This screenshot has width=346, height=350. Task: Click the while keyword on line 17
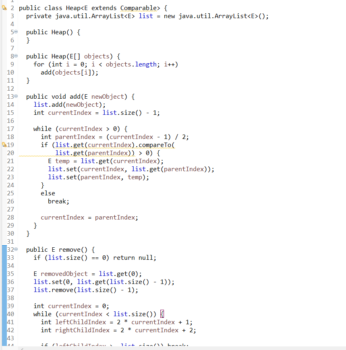click(x=43, y=128)
